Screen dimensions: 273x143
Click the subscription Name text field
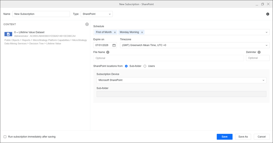(x=41, y=14)
